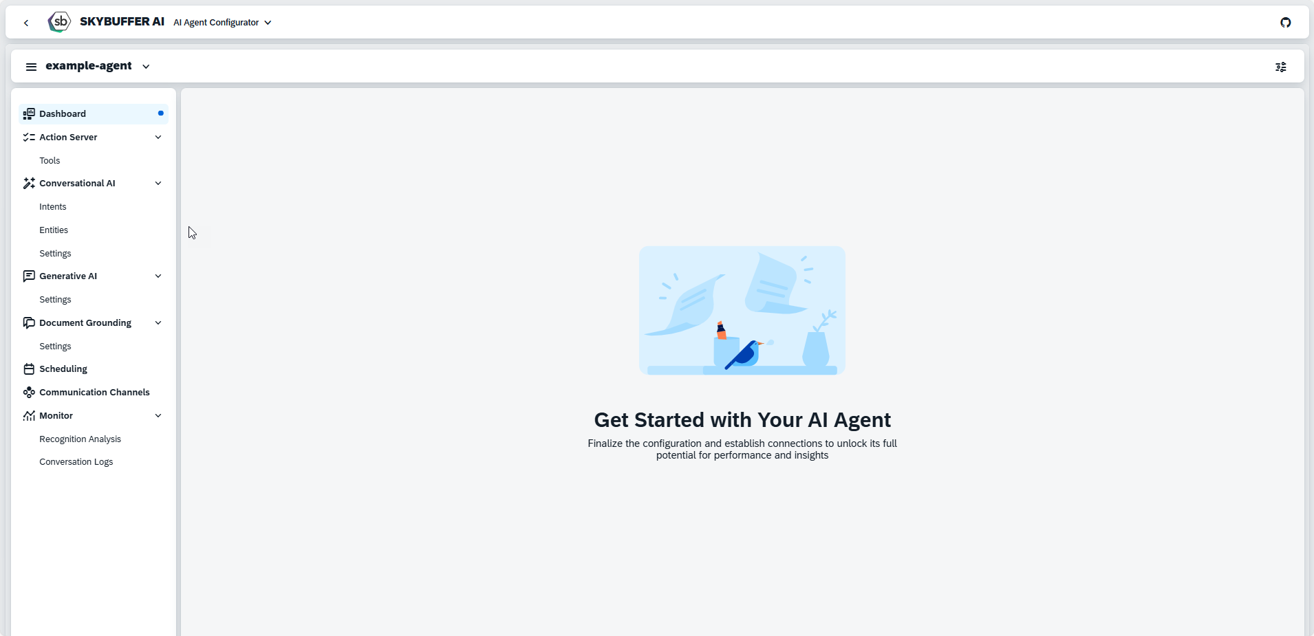Click the Dashboard icon in the sidebar

tap(29, 114)
